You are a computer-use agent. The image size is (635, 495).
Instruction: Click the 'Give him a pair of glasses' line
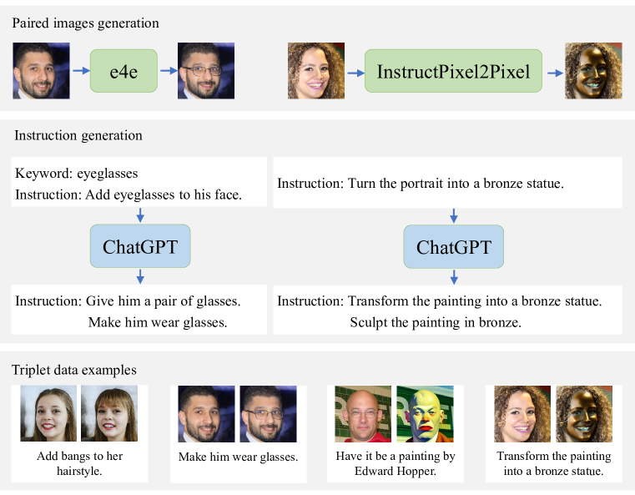(x=128, y=301)
